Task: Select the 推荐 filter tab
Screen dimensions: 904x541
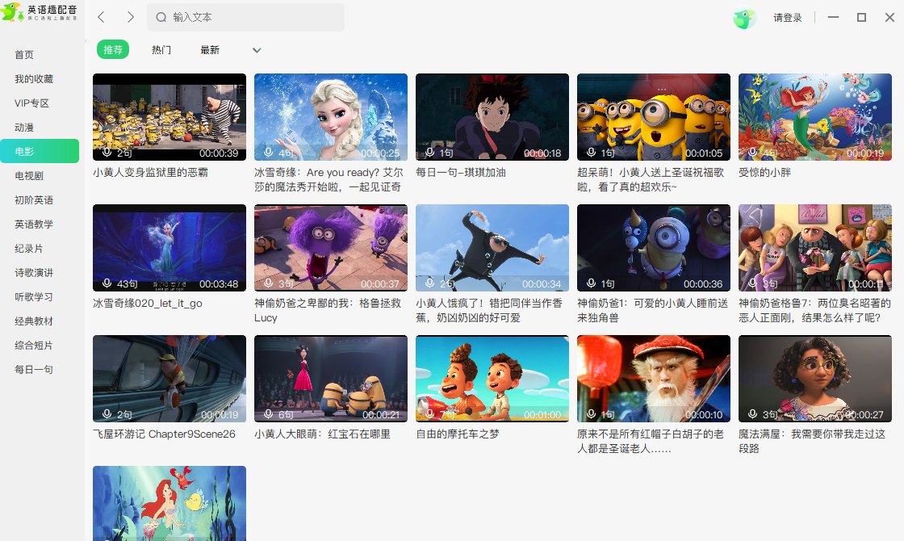Action: 113,50
